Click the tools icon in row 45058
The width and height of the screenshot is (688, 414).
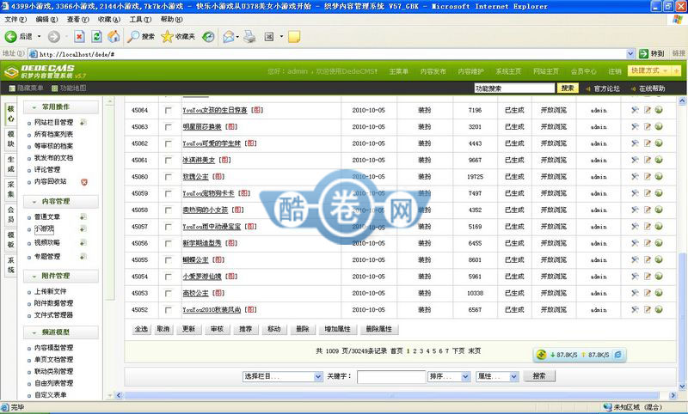635,210
